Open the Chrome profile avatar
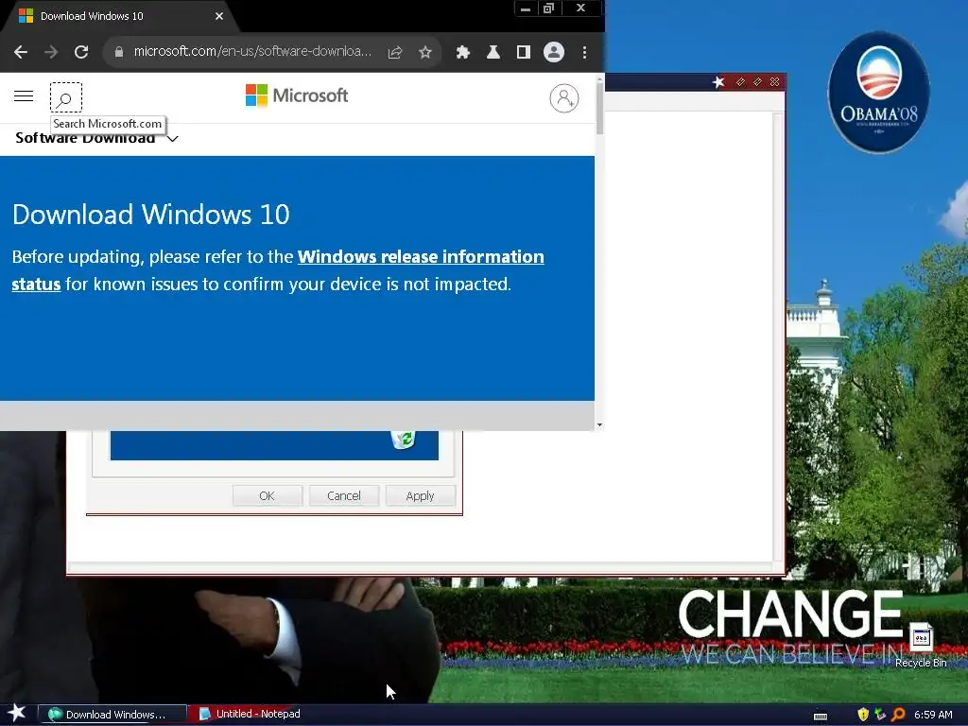This screenshot has height=726, width=968. [554, 52]
